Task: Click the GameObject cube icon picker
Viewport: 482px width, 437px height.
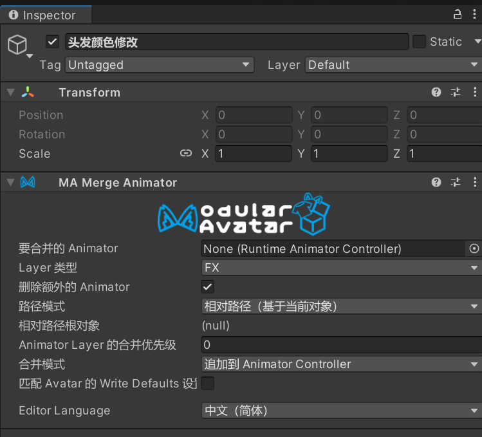Action: (17, 45)
